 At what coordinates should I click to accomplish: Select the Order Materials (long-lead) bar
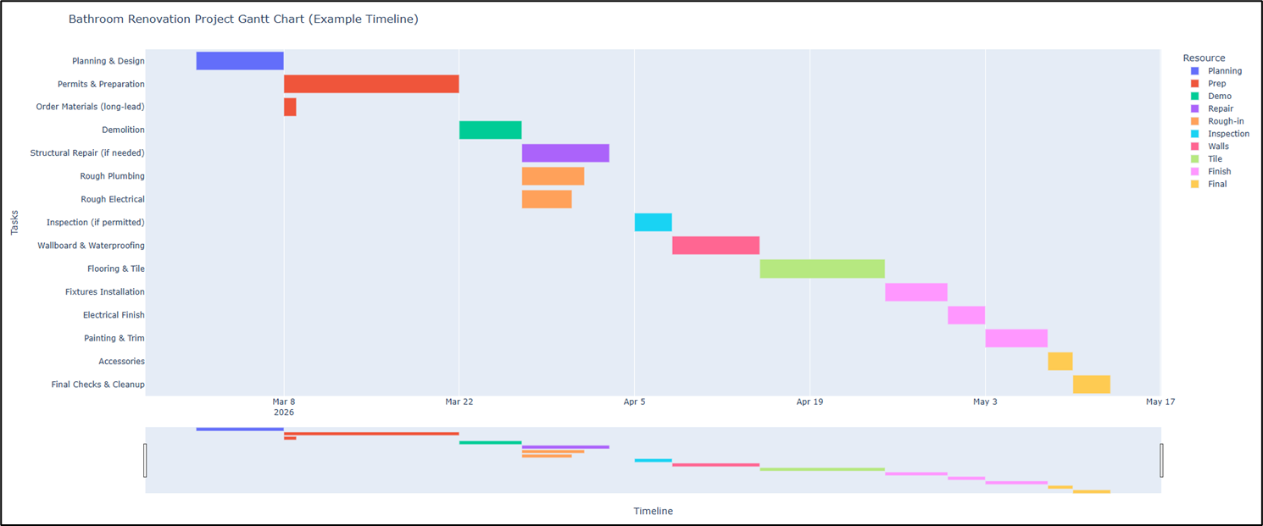(290, 107)
